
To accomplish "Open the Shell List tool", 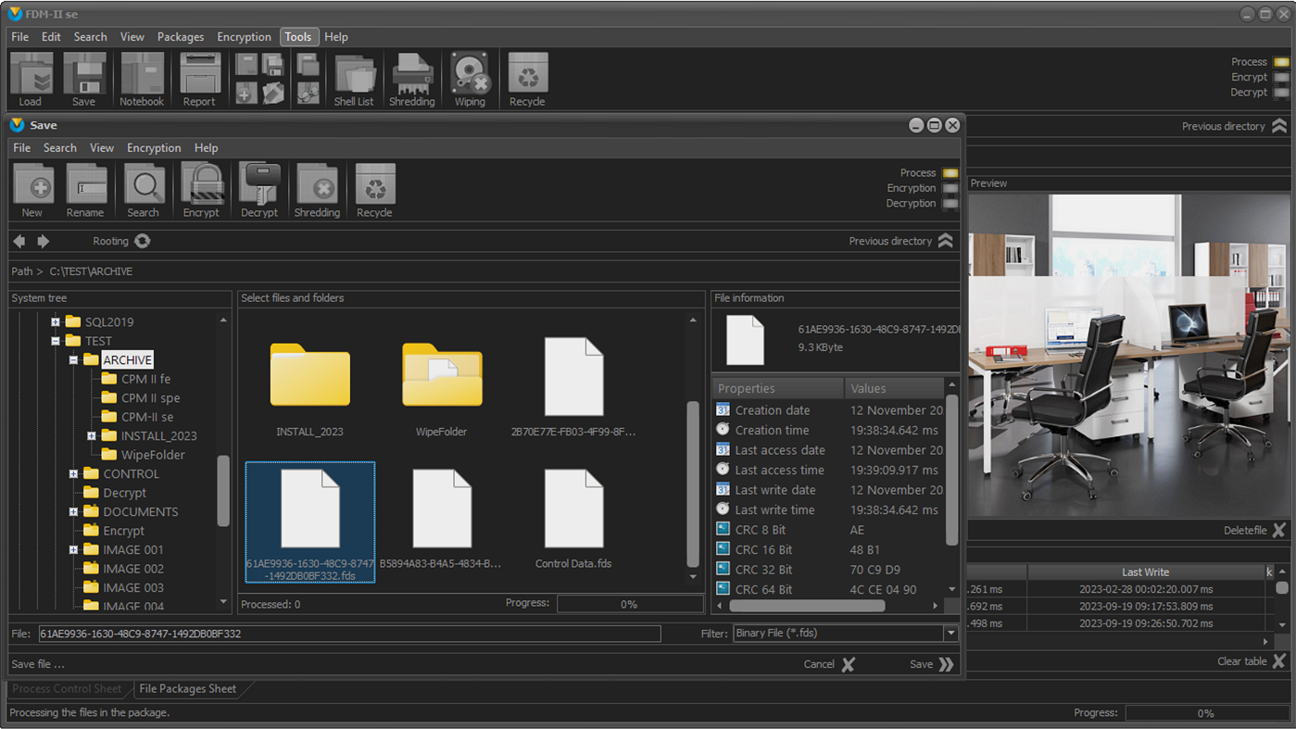I will tap(354, 74).
